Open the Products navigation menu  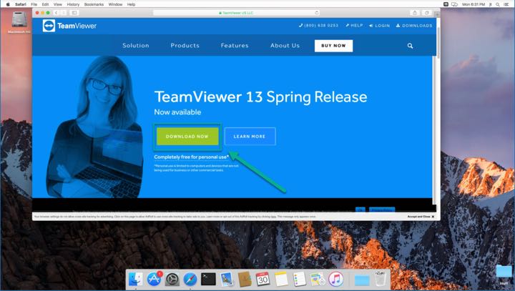[185, 46]
